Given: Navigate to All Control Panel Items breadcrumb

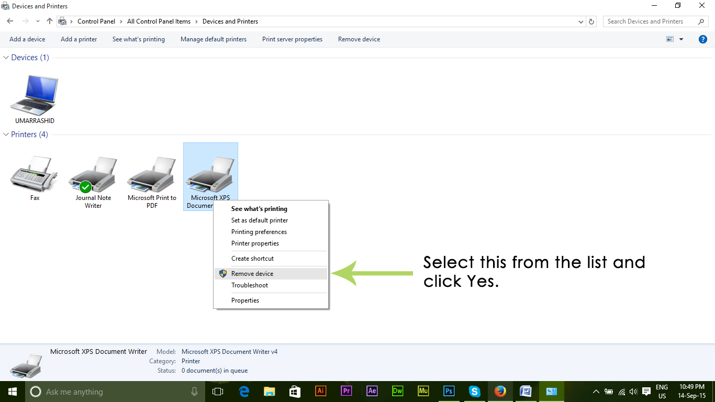Looking at the screenshot, I should click(159, 21).
